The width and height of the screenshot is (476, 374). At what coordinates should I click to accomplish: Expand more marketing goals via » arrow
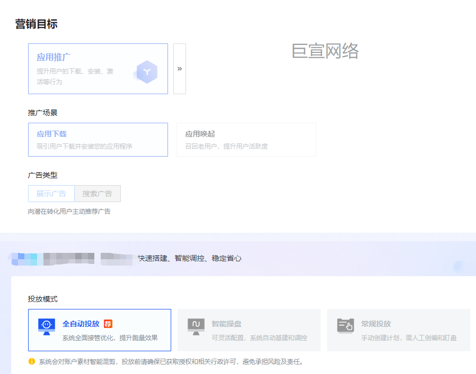[x=180, y=69]
